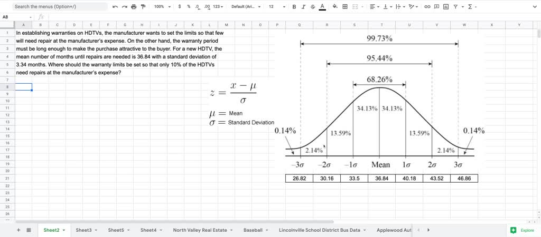Click the fill color bucket icon

(x=335, y=6)
